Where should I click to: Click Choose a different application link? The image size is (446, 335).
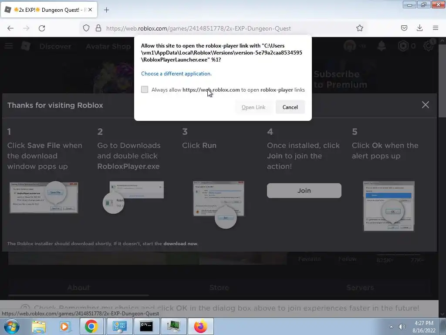point(176,73)
